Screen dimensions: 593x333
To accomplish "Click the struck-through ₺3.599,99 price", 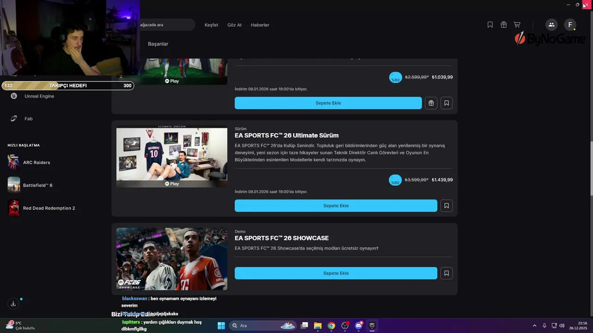I will click(416, 180).
